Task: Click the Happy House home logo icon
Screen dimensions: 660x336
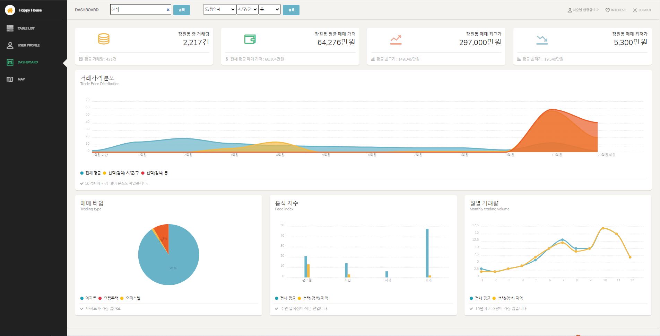Action: (9, 10)
